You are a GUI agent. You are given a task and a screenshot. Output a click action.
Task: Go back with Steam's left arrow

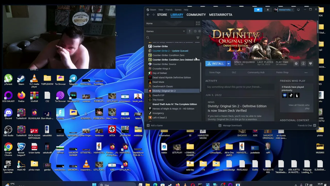[148, 15]
